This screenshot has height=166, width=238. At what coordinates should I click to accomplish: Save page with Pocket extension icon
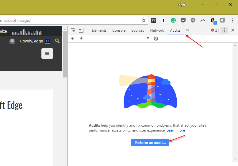point(183,20)
